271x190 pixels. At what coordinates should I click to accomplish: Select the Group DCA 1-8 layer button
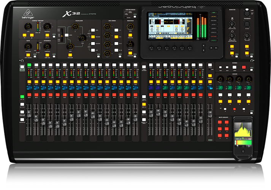[144, 97]
